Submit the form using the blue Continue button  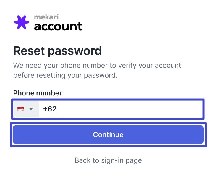[x=108, y=134]
